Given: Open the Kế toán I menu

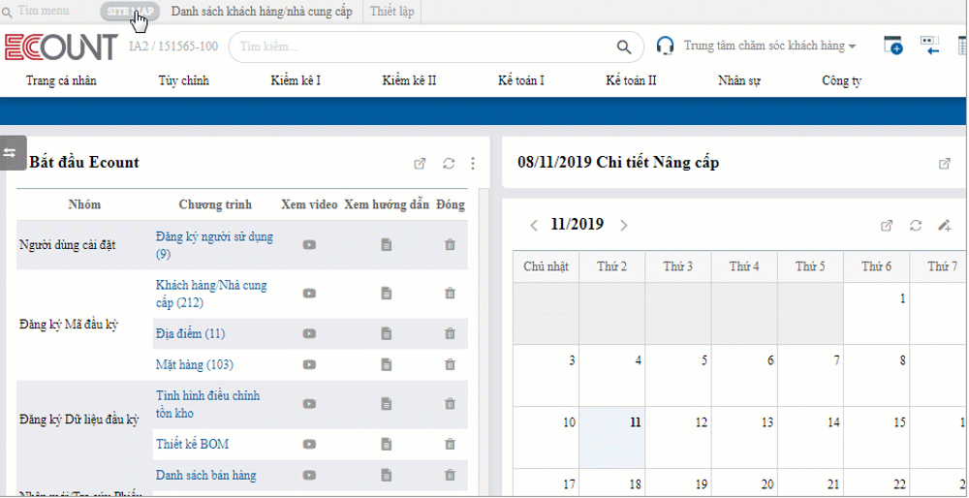Looking at the screenshot, I should pyautogui.click(x=521, y=81).
